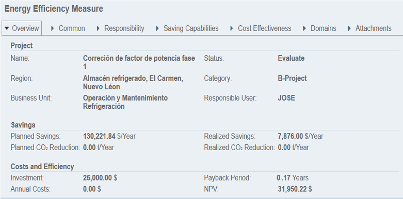This screenshot has width=403, height=199.
Task: Expand the Domains section arrow
Action: (x=304, y=28)
